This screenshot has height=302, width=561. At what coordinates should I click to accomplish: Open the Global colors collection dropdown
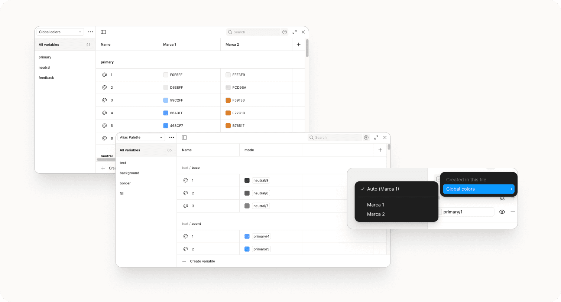(x=60, y=32)
